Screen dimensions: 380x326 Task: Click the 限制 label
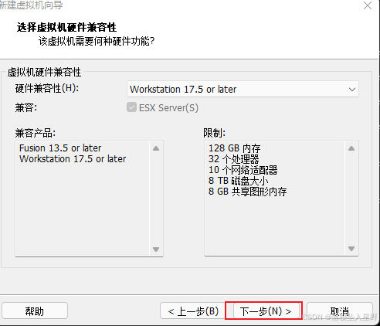[x=215, y=133]
